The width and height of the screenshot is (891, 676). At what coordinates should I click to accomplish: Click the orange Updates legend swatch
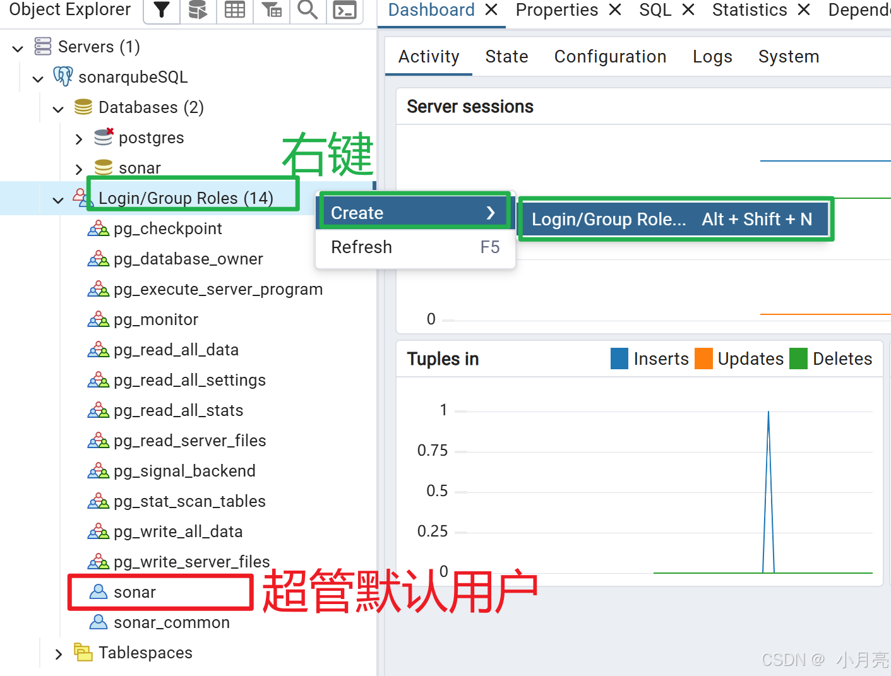pos(703,359)
